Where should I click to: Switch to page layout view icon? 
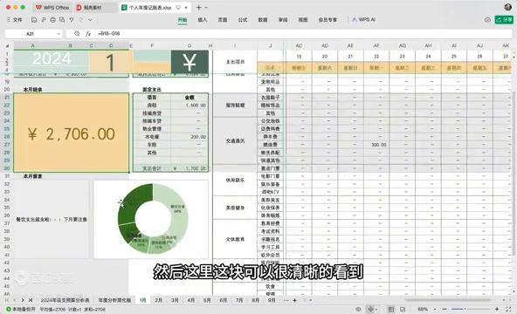tap(403, 310)
